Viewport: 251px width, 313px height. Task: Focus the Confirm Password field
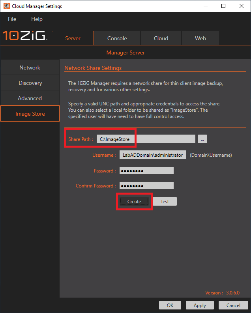click(146, 186)
